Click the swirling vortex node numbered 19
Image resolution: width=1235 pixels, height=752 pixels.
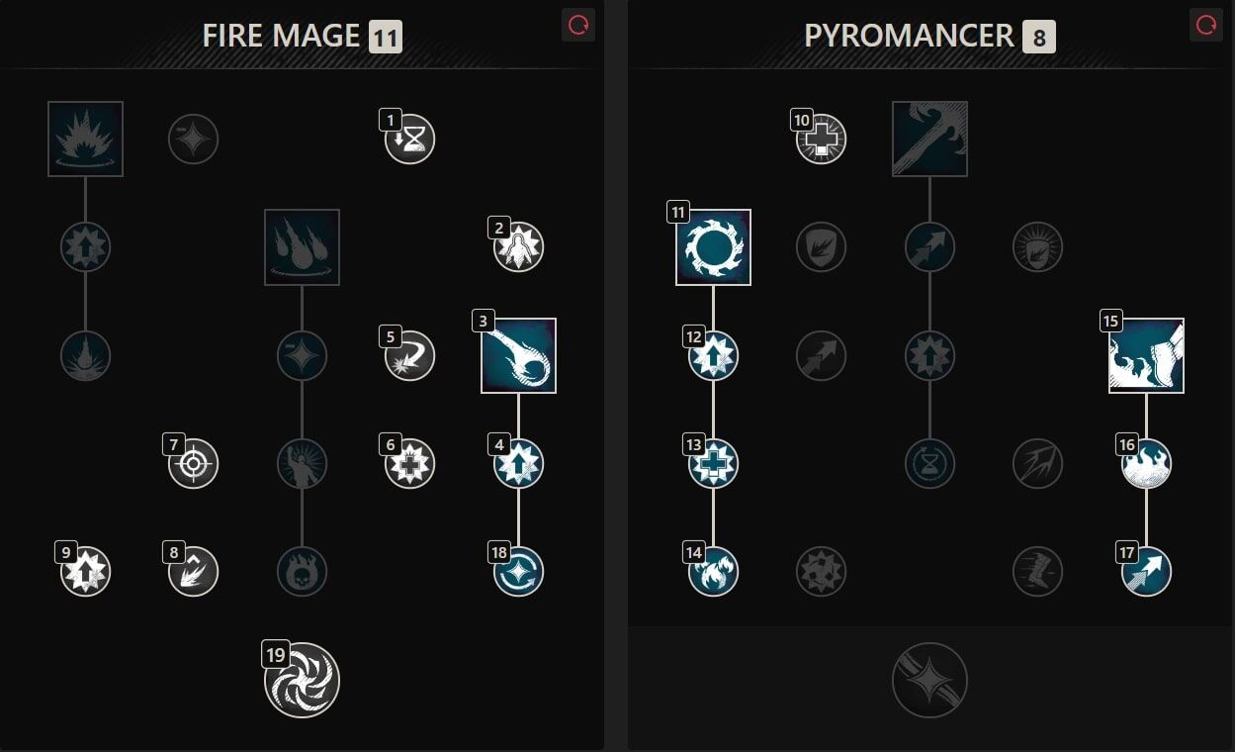coord(302,680)
